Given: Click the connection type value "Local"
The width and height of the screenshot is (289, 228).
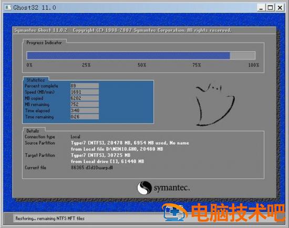Looking at the screenshot, I should coord(75,137).
